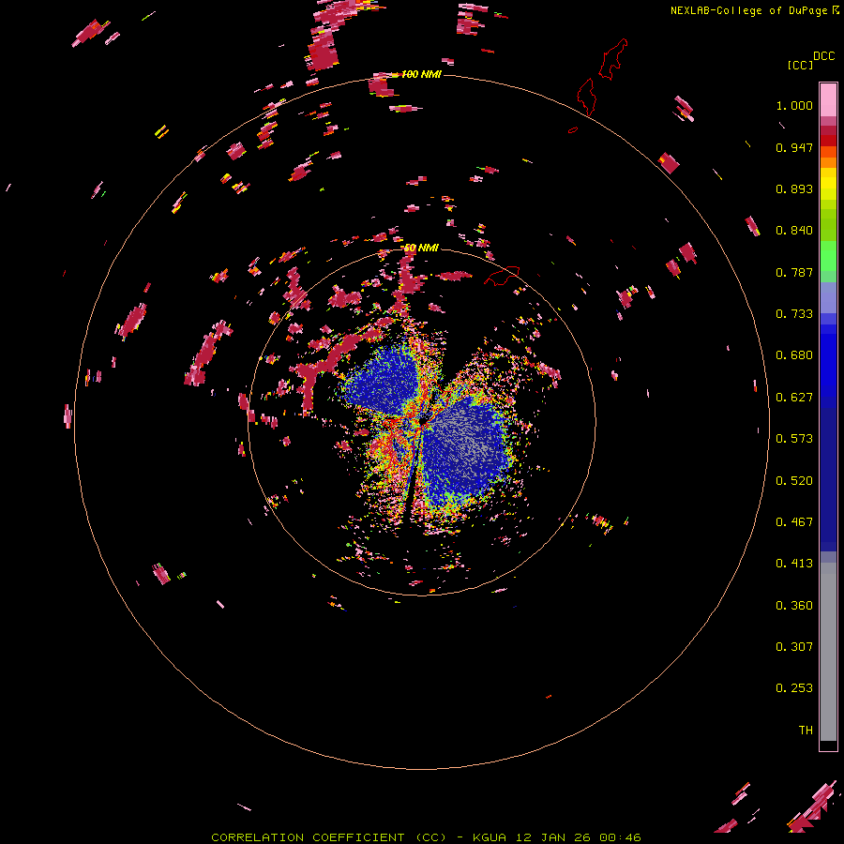Image resolution: width=844 pixels, height=844 pixels.
Task: Click the TH threshold label
Action: (x=806, y=731)
